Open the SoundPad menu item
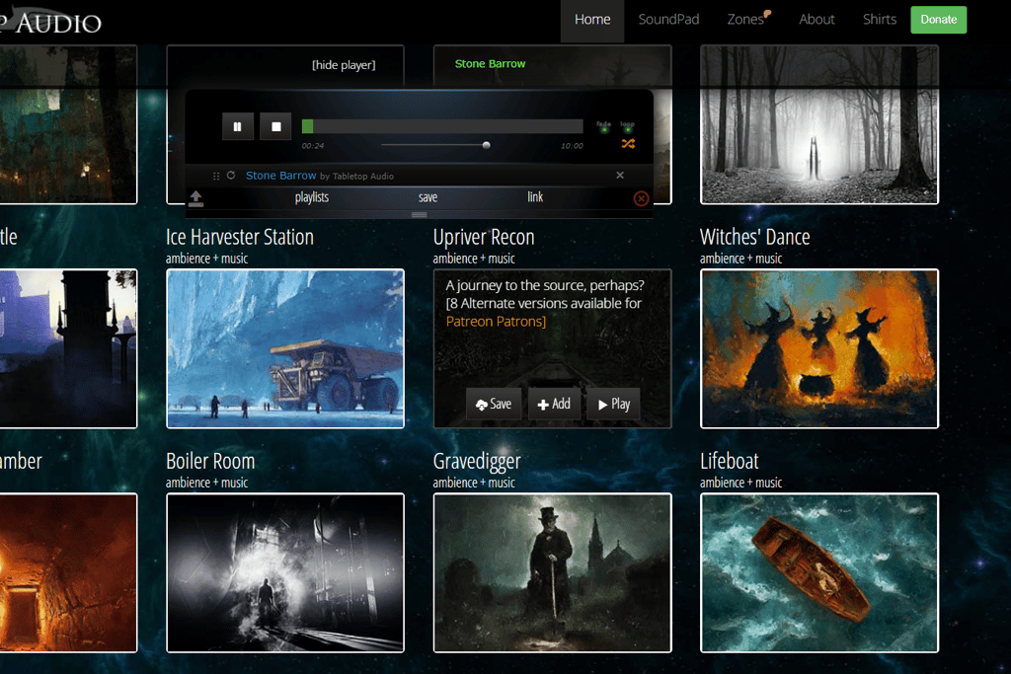The image size is (1011, 674). tap(668, 20)
